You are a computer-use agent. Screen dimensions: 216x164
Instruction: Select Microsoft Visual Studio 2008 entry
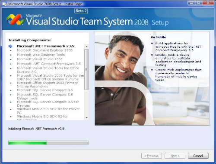(40, 59)
